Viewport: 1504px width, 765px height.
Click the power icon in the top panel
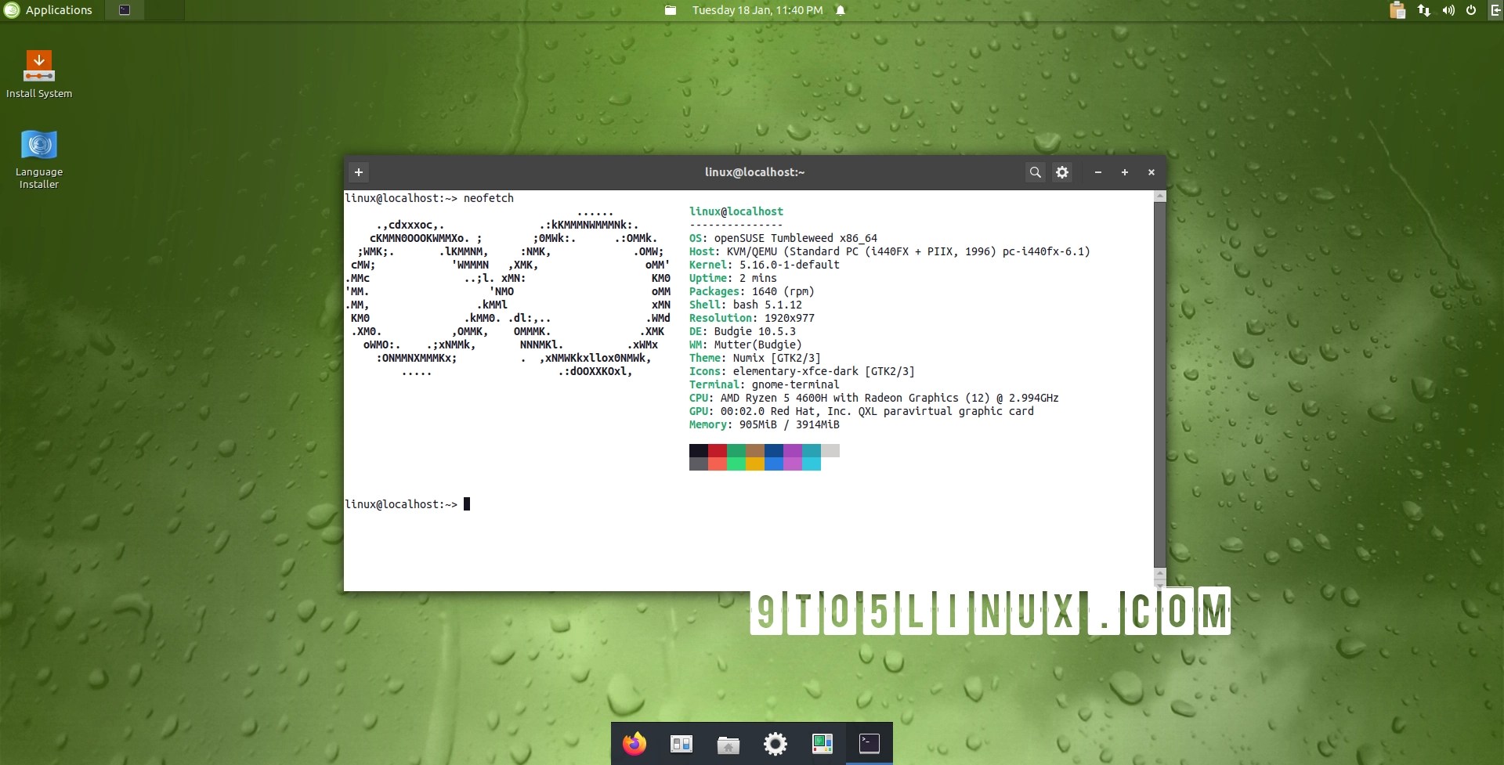coord(1471,10)
